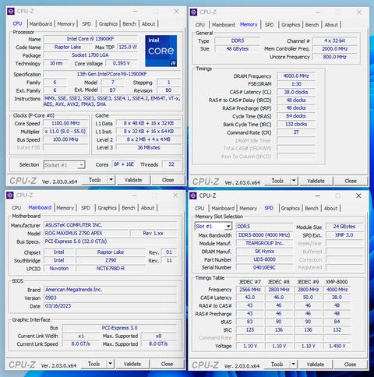Image resolution: width=374 pixels, height=377 pixels.
Task: Click the DRAM Frequency 4000.0 MHz value
Action: click(x=296, y=76)
